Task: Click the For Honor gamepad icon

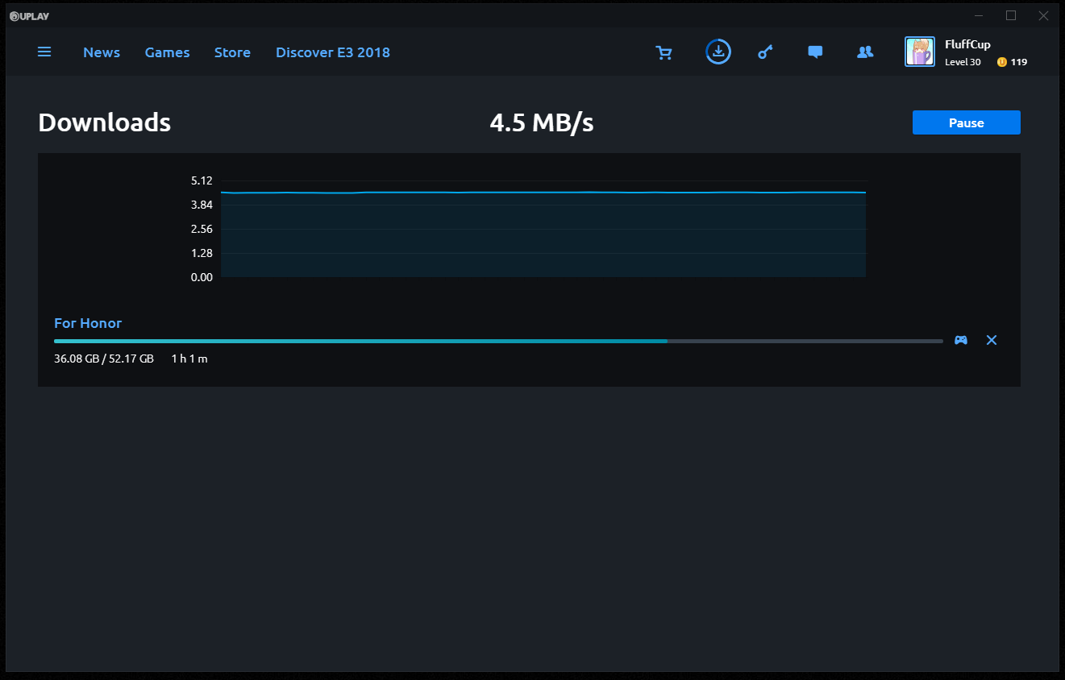Action: pyautogui.click(x=961, y=340)
